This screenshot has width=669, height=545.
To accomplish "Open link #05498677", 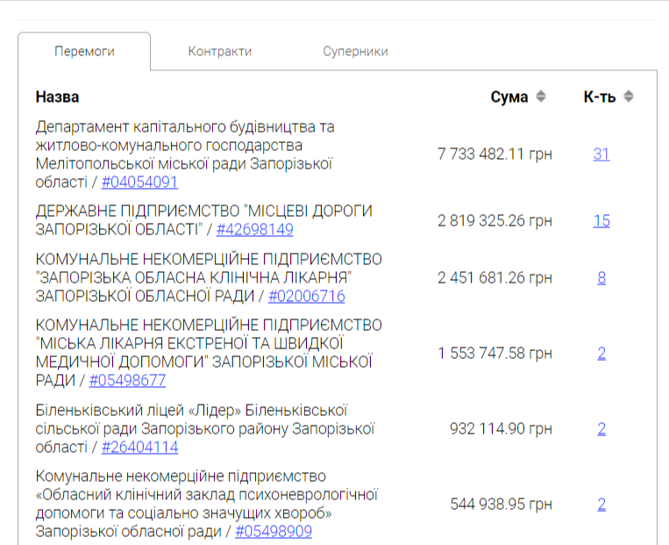I will [x=127, y=380].
